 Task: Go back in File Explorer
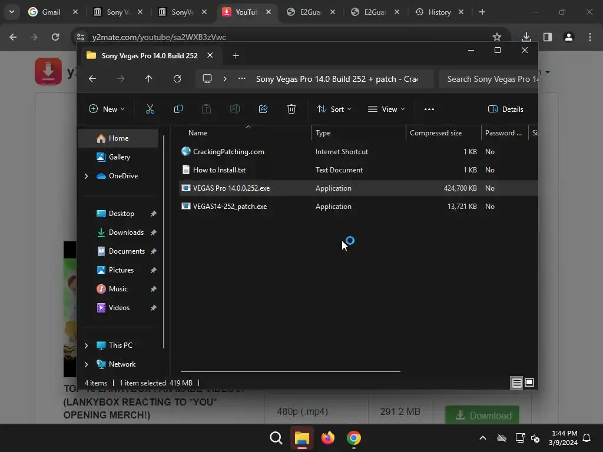(x=92, y=79)
